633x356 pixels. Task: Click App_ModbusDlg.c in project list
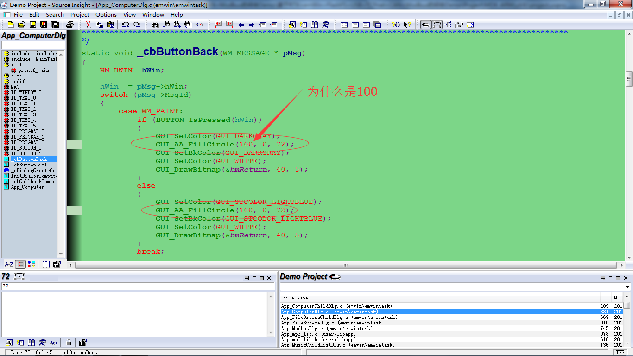pyautogui.click(x=327, y=328)
